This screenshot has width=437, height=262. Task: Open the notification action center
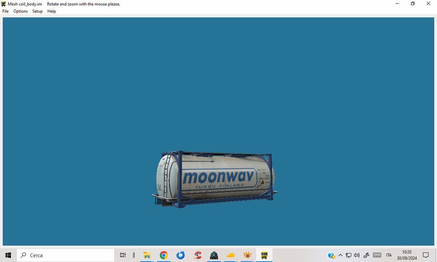[426, 255]
